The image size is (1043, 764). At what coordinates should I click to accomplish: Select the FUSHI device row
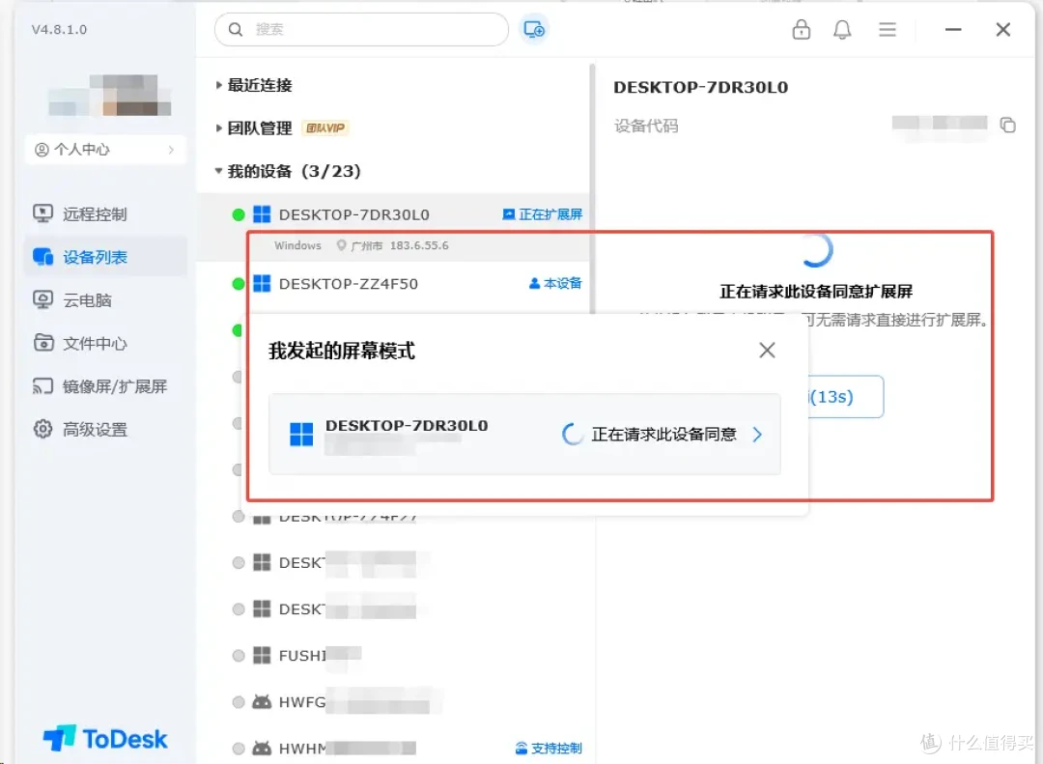click(x=392, y=655)
